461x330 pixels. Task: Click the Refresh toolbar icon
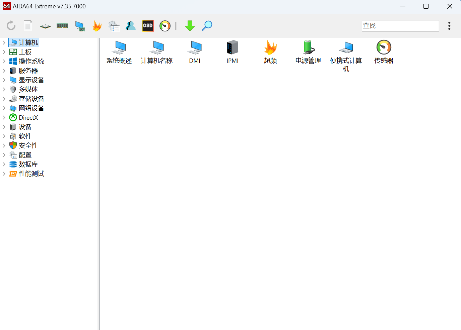click(x=11, y=26)
